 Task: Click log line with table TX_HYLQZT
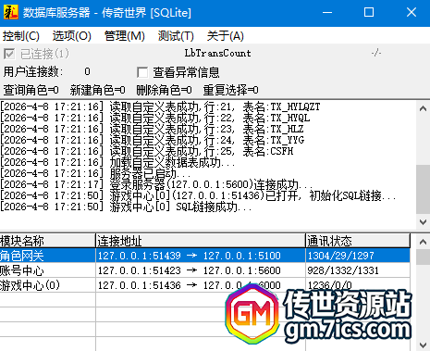pos(160,107)
